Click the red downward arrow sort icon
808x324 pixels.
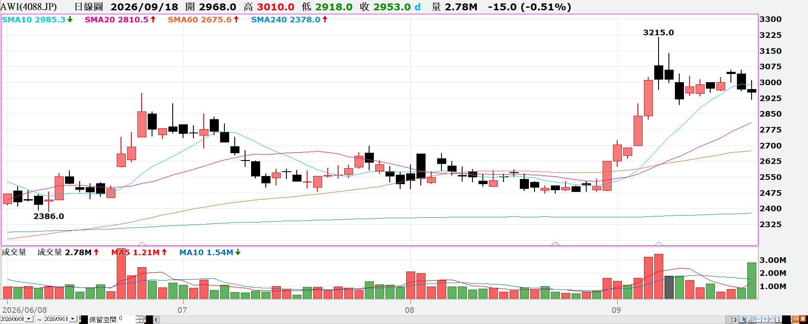(x=749, y=319)
